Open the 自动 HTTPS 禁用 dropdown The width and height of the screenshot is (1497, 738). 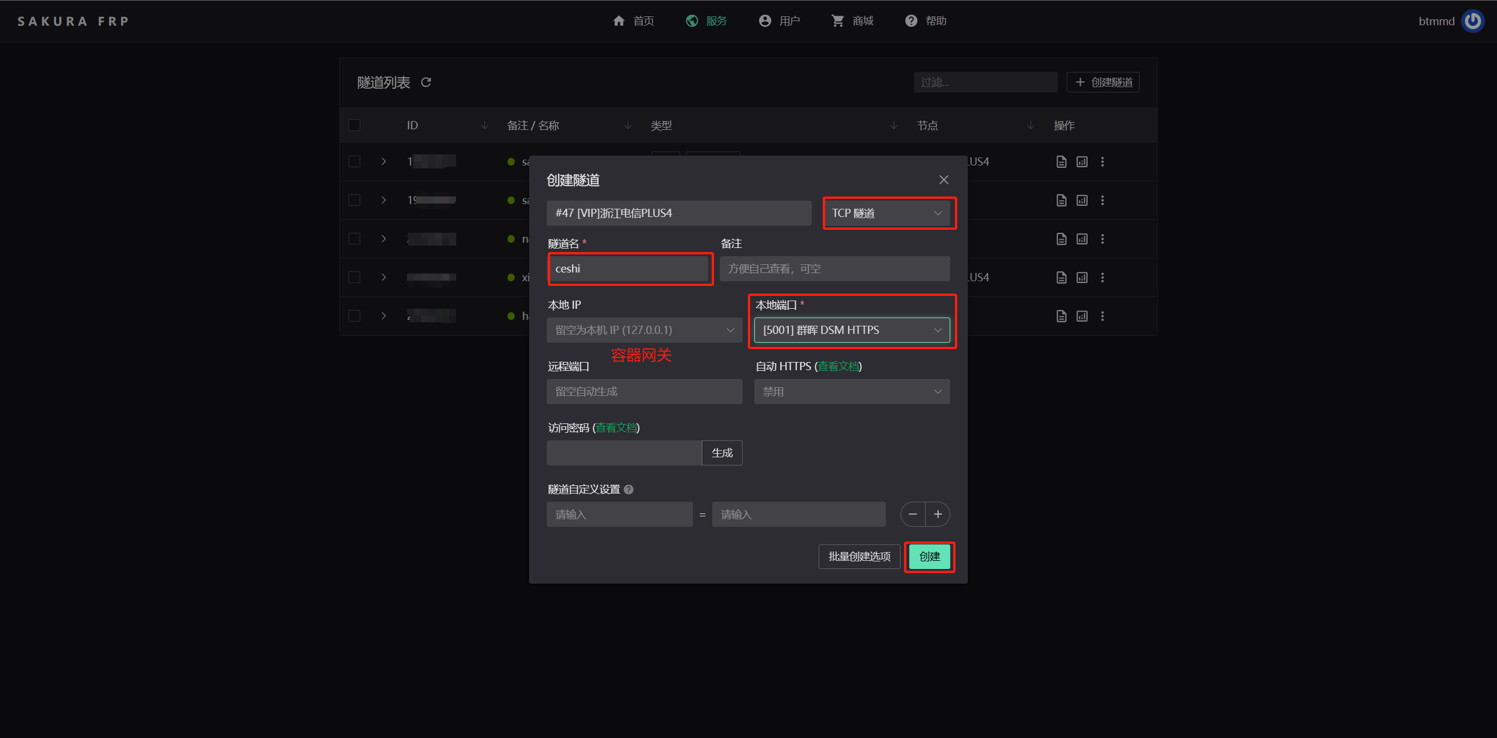point(852,391)
